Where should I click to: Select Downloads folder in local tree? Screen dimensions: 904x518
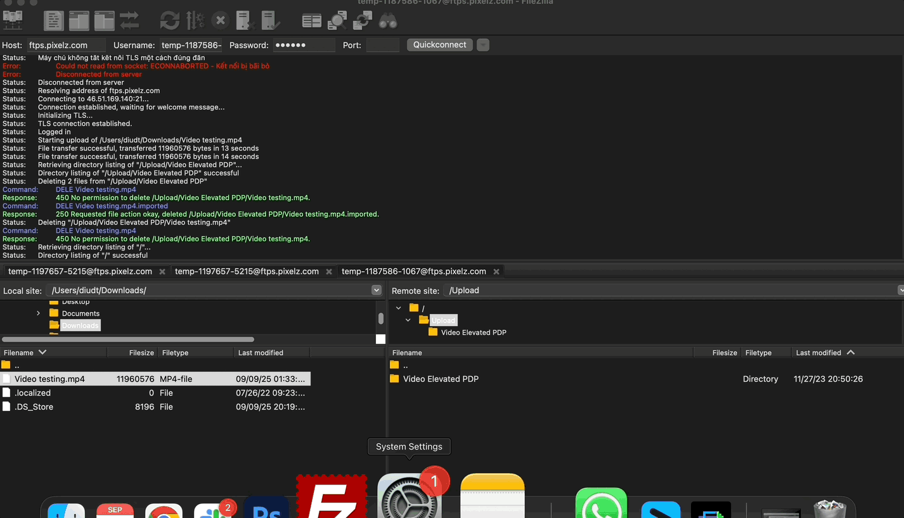click(80, 325)
